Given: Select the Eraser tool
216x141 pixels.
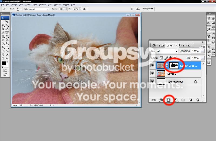Looking at the screenshot, I should pos(3,40).
